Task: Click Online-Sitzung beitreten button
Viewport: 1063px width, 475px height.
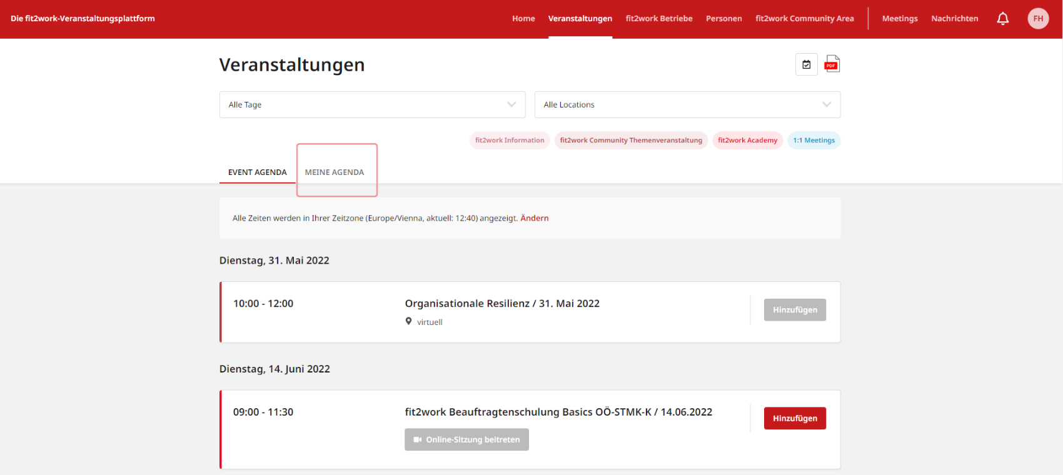Action: (466, 439)
